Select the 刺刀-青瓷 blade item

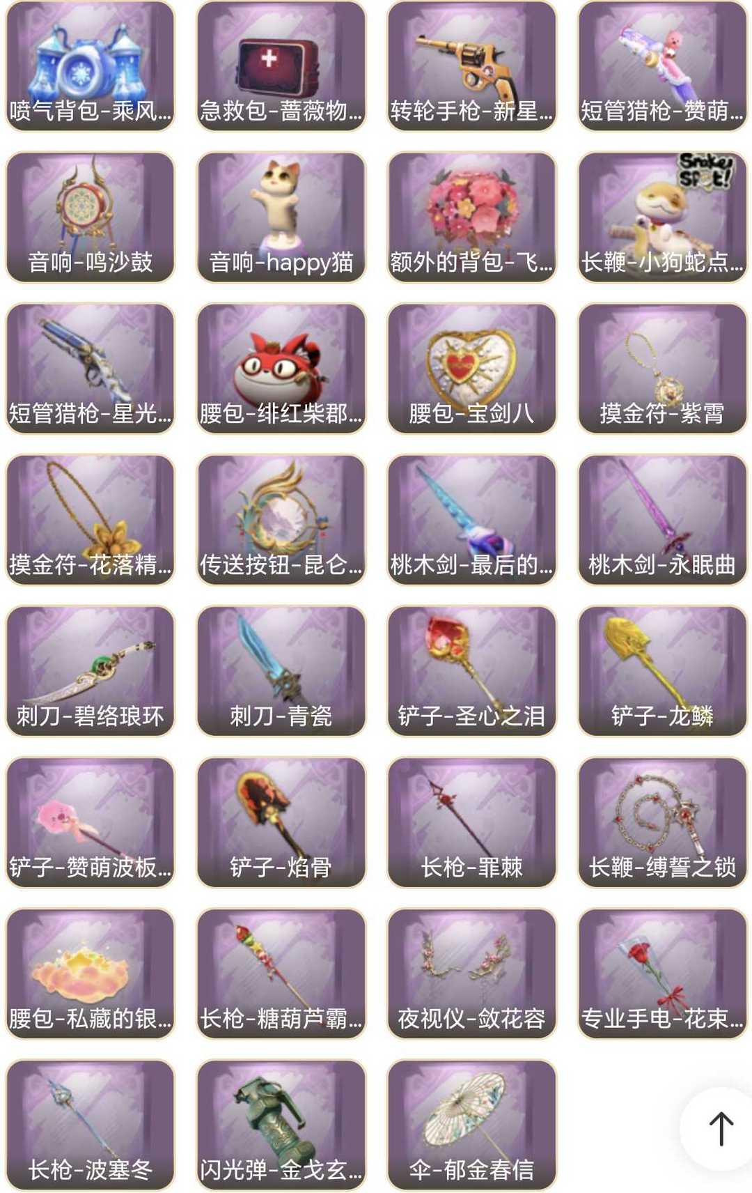click(281, 671)
